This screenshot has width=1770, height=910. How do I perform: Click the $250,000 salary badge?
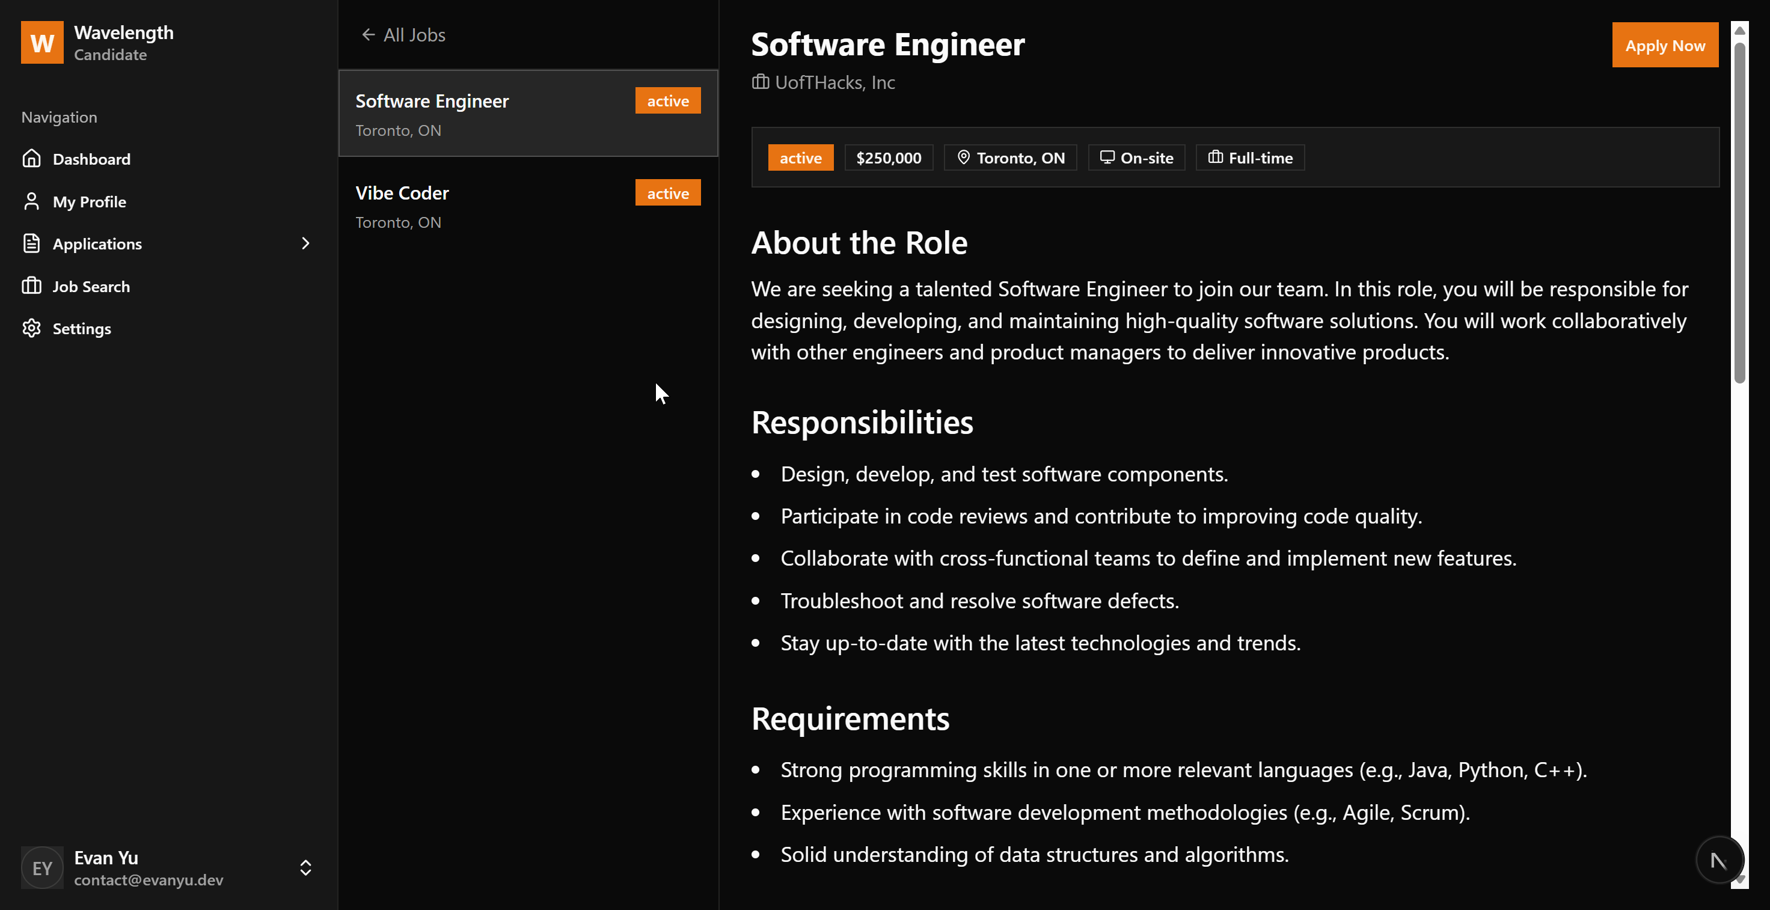(x=888, y=158)
